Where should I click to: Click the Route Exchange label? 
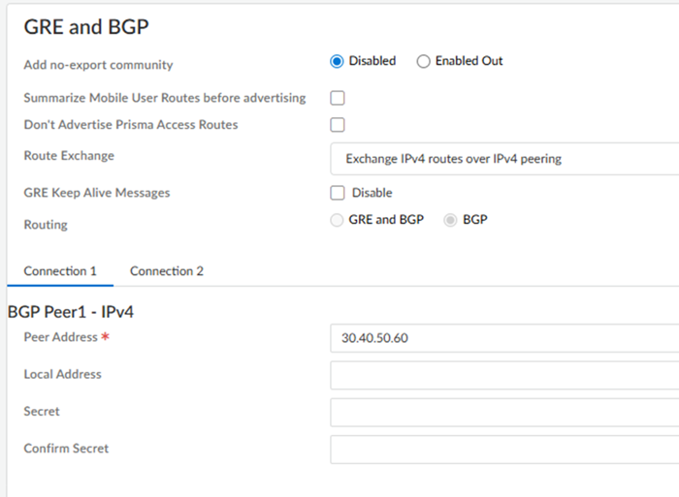coord(69,156)
